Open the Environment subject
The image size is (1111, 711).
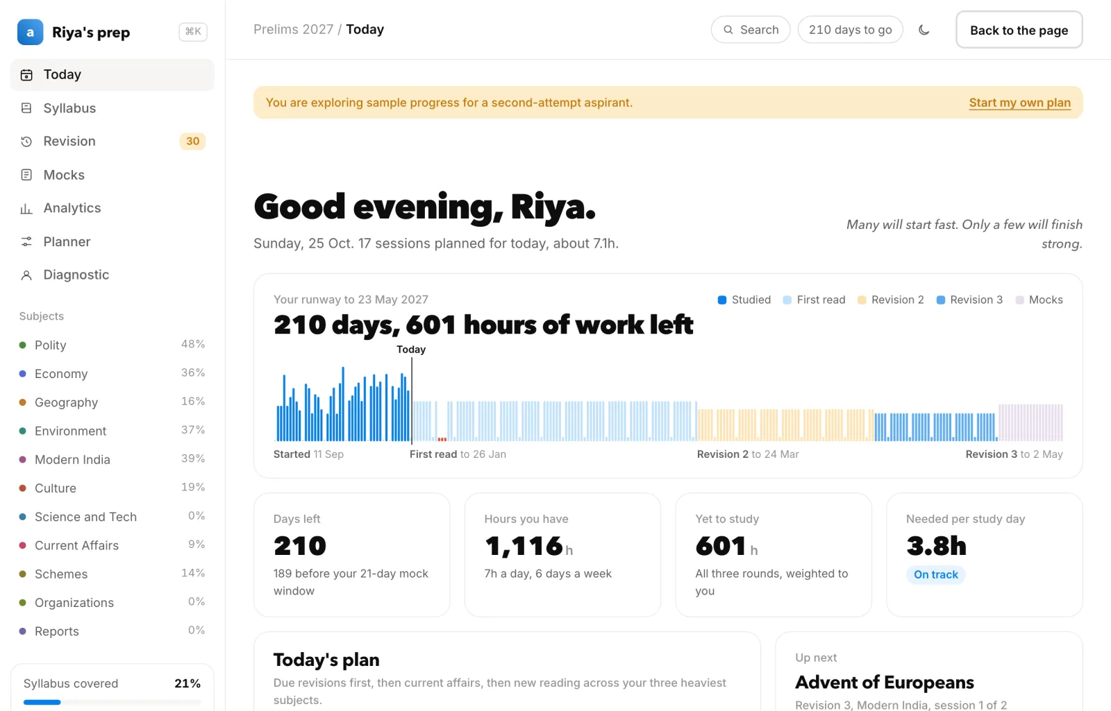112,431
